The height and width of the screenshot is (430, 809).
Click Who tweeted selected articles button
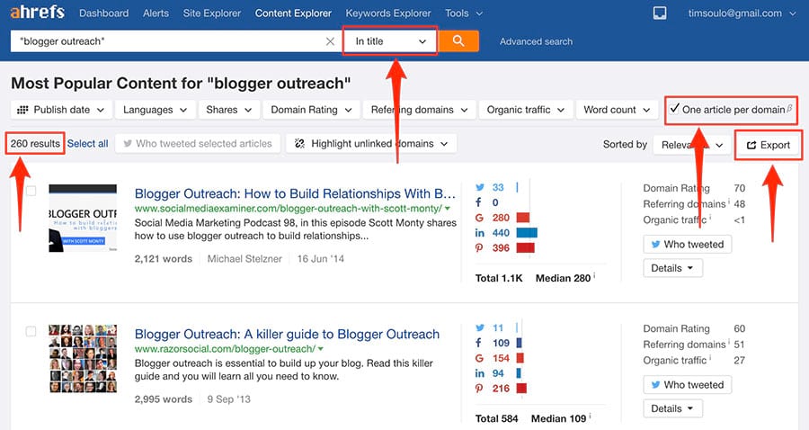coord(198,144)
